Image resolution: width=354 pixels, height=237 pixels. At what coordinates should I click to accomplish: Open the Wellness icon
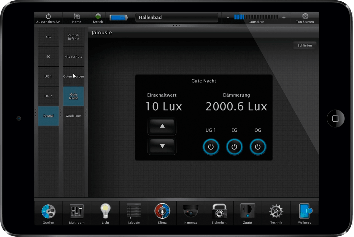[x=304, y=212]
